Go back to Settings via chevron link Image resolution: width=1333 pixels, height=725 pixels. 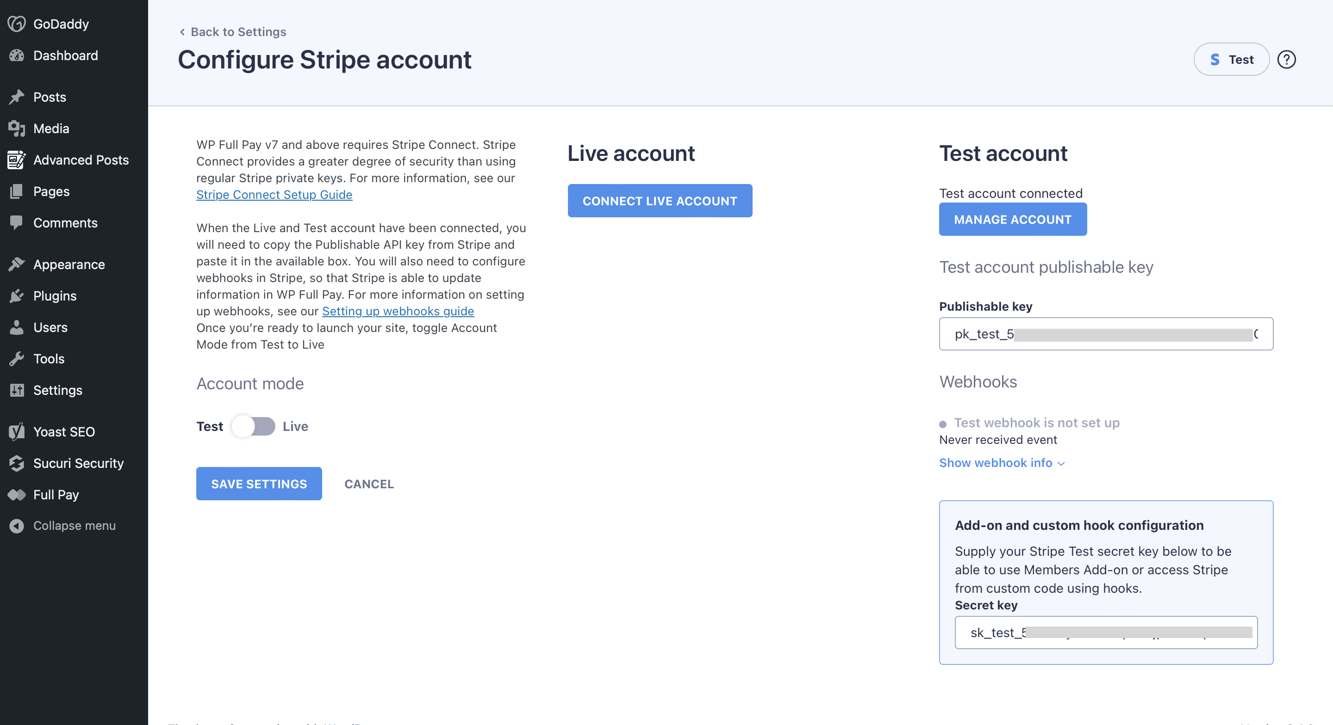tap(232, 32)
